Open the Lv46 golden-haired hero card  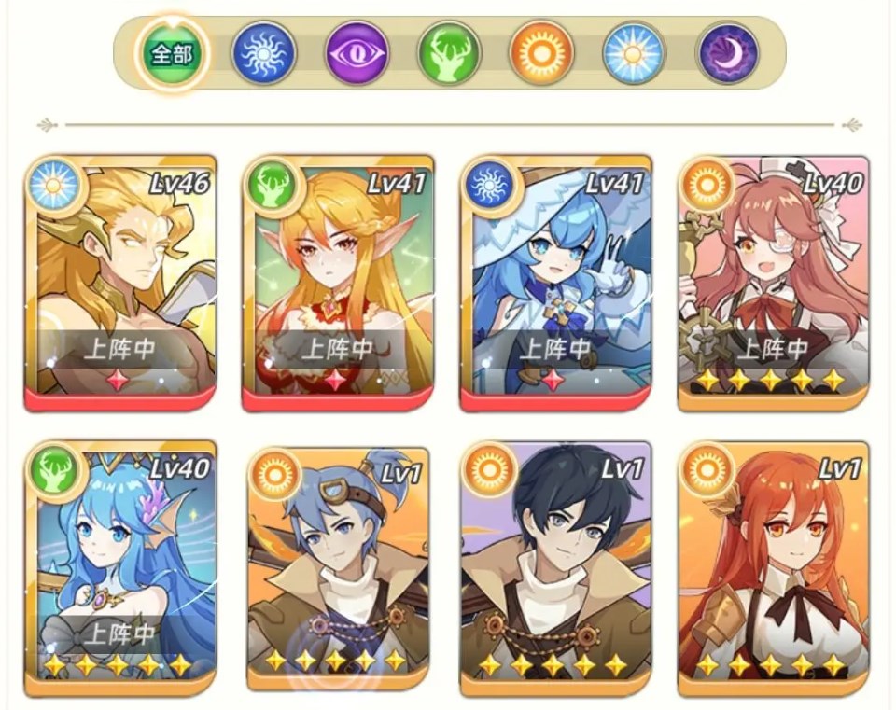tap(120, 284)
